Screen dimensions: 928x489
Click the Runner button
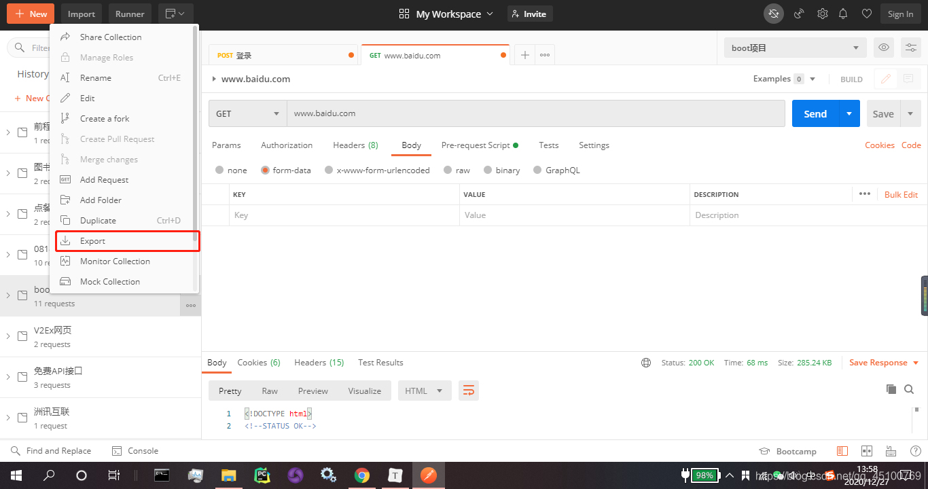pyautogui.click(x=130, y=14)
